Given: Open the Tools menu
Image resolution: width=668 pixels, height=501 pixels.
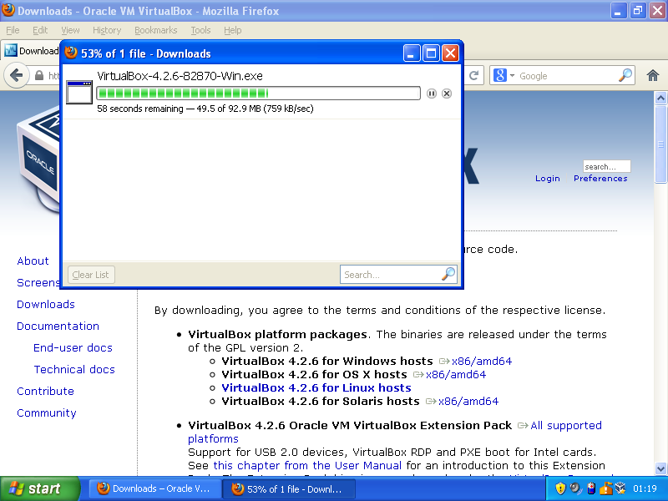Looking at the screenshot, I should point(200,30).
